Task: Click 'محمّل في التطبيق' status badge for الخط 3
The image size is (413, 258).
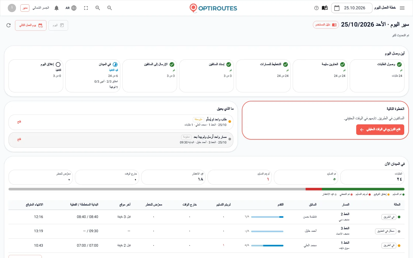Action: [385, 231]
